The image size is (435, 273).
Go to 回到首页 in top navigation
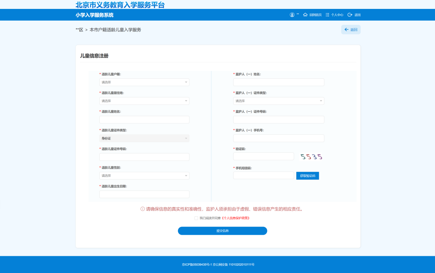(315, 15)
